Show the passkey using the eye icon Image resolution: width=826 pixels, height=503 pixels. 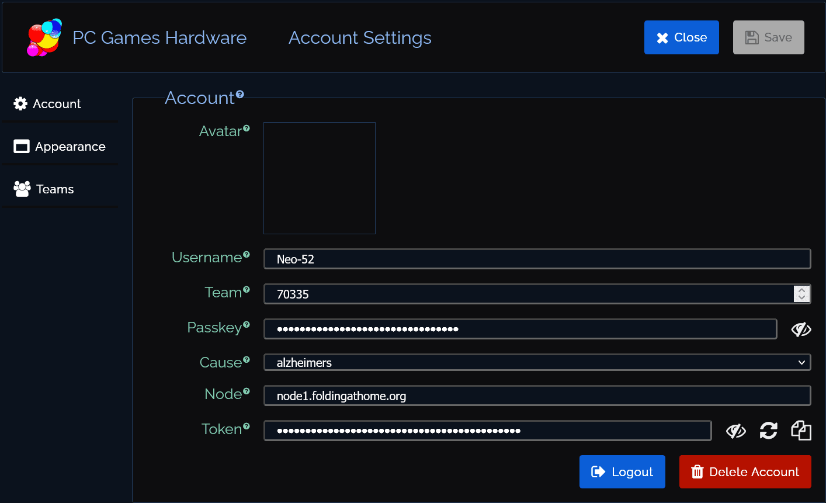801,329
